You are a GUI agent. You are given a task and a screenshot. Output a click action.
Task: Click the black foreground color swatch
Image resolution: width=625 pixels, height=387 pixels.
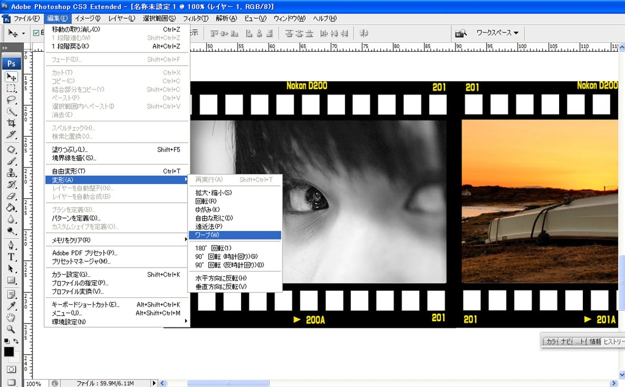click(9, 352)
